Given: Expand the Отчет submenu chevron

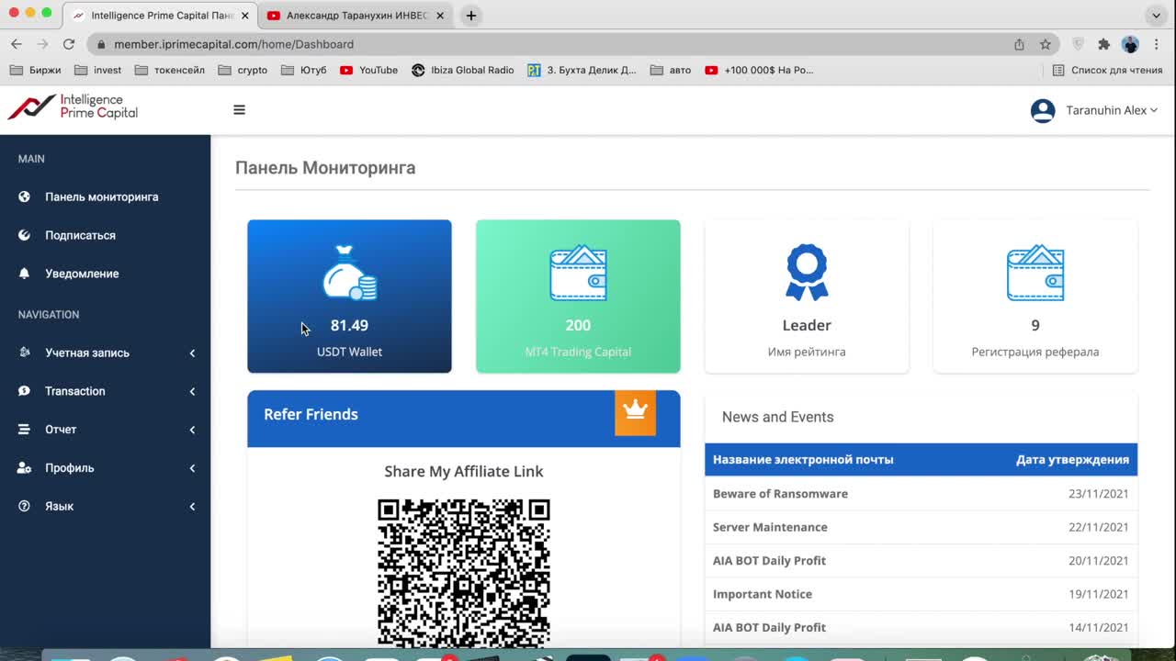Looking at the screenshot, I should coord(192,430).
